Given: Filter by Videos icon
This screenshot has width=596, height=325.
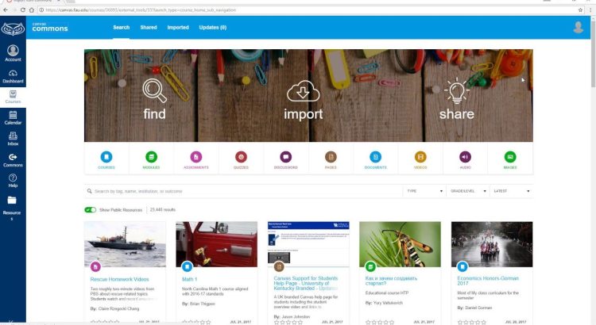Looking at the screenshot, I should [x=420, y=158].
